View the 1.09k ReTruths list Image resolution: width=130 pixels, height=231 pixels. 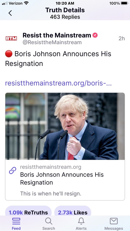tap(28, 212)
